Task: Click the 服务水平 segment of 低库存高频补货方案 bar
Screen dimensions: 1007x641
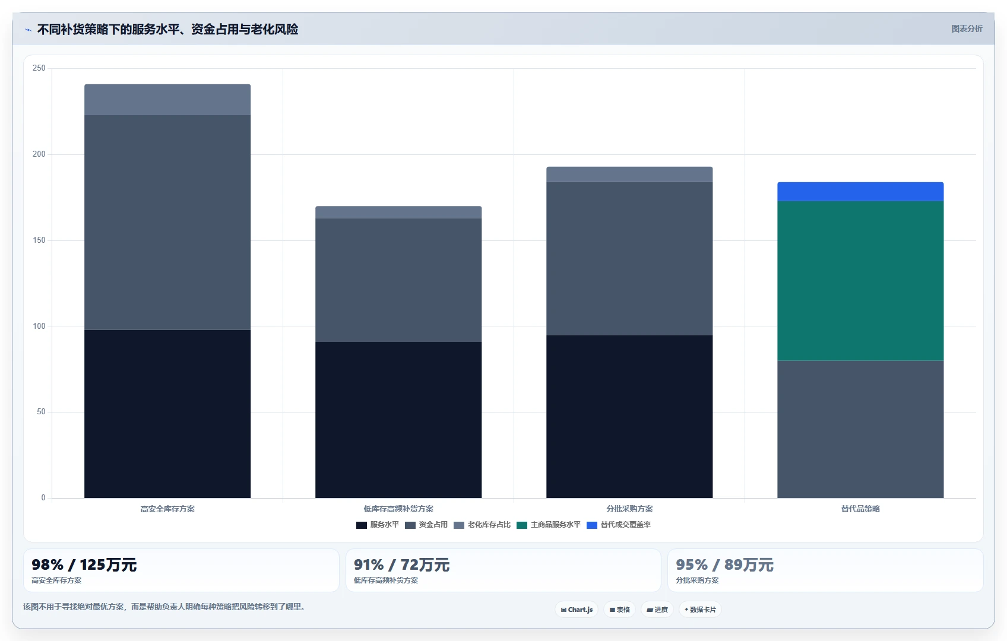Action: pos(398,420)
